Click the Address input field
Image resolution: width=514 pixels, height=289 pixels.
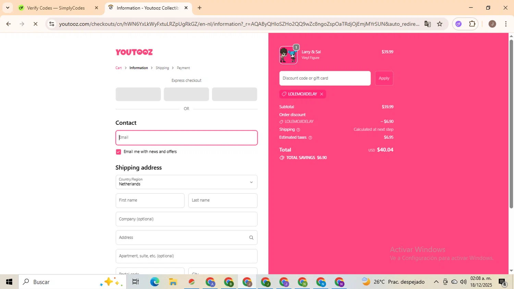[x=186, y=238]
